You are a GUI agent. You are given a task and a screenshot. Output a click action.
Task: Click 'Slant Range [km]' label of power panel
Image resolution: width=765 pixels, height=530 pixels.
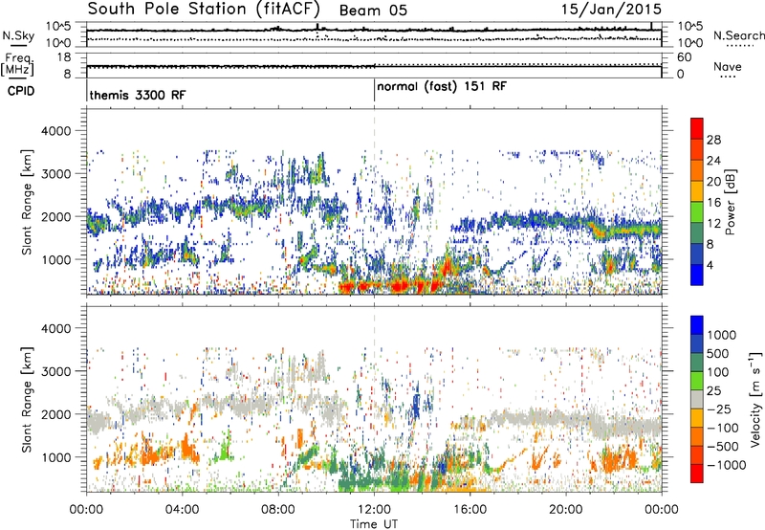pos(27,202)
